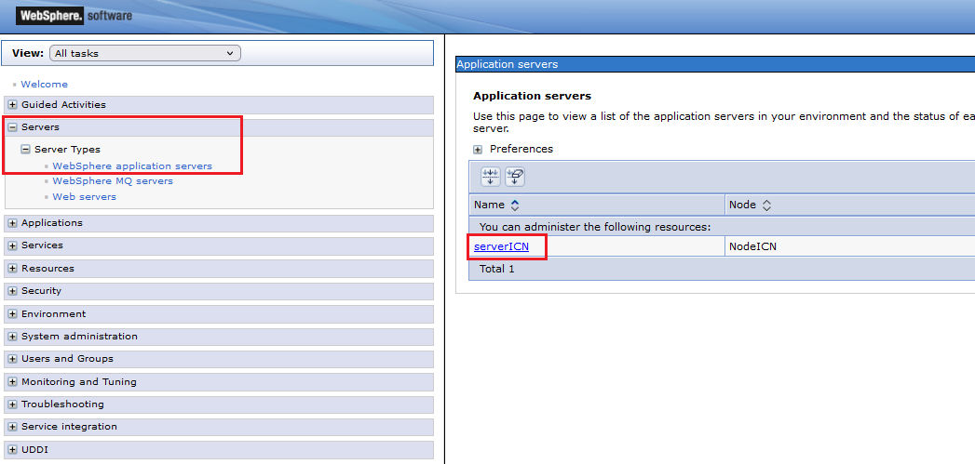This screenshot has width=975, height=464.
Task: Expand the Preferences section
Action: pos(478,149)
